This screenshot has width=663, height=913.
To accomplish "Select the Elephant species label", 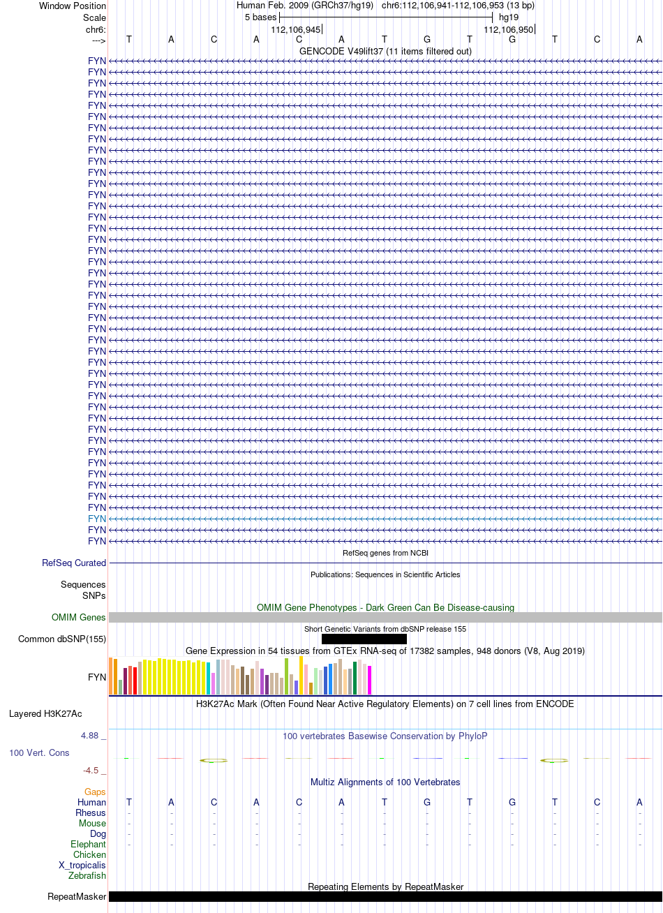I will (x=88, y=844).
